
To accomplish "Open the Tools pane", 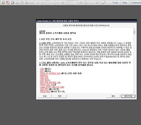I will 115,3.
